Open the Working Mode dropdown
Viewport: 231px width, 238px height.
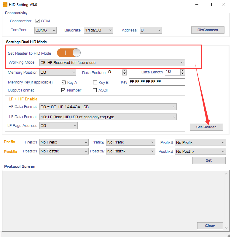point(112,63)
